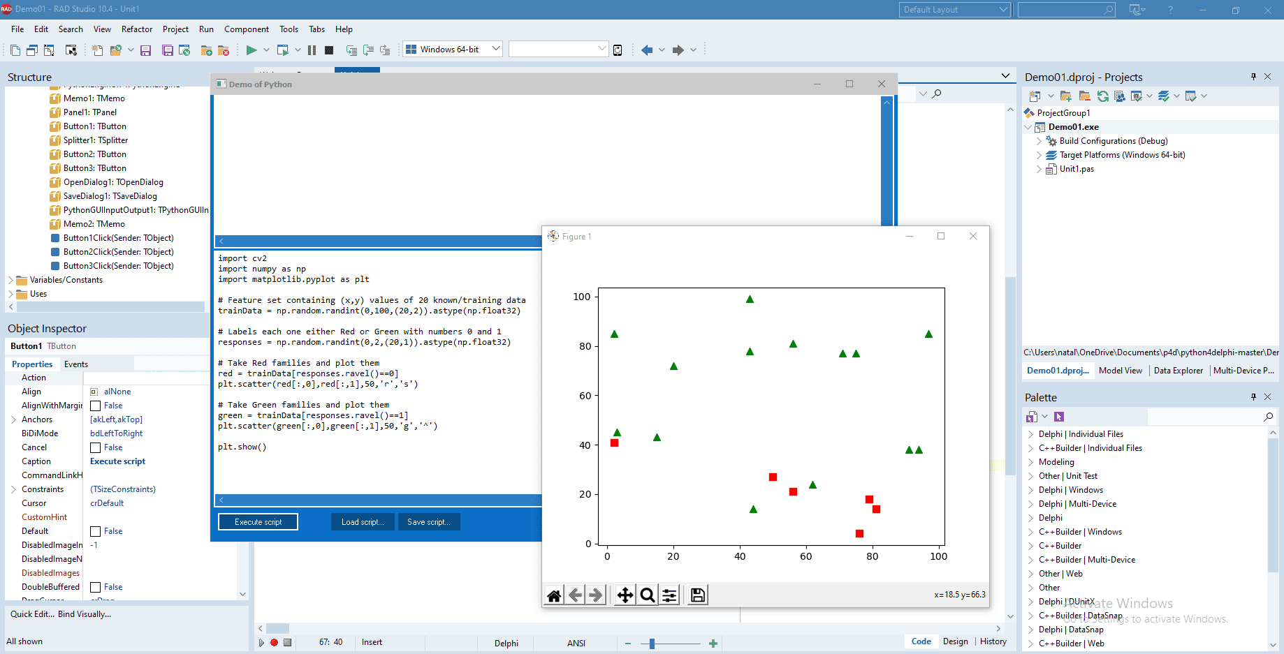Click the Execute script button
Viewport: 1284px width, 654px height.
[258, 522]
